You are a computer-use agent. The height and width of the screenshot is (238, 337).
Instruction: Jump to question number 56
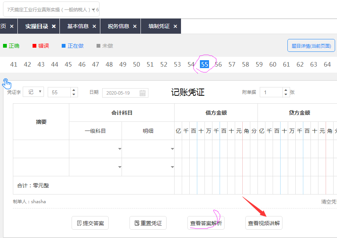218,65
